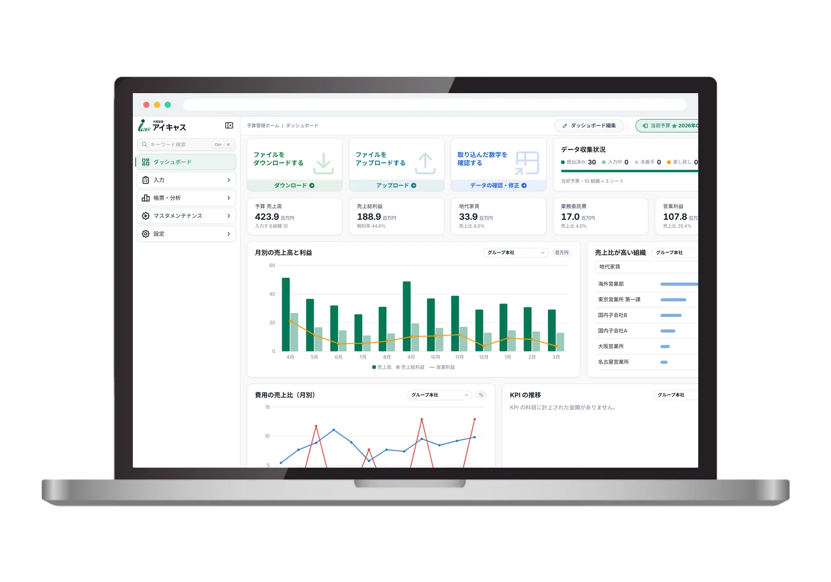Toggle the sidebar collapse icon
The height and width of the screenshot is (582, 831).
[229, 126]
